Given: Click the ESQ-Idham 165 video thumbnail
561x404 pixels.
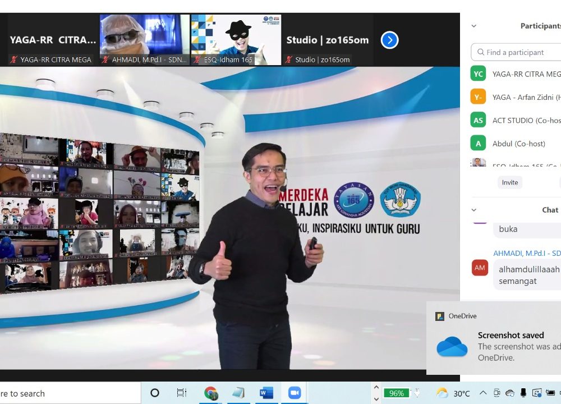Looking at the screenshot, I should pos(236,39).
